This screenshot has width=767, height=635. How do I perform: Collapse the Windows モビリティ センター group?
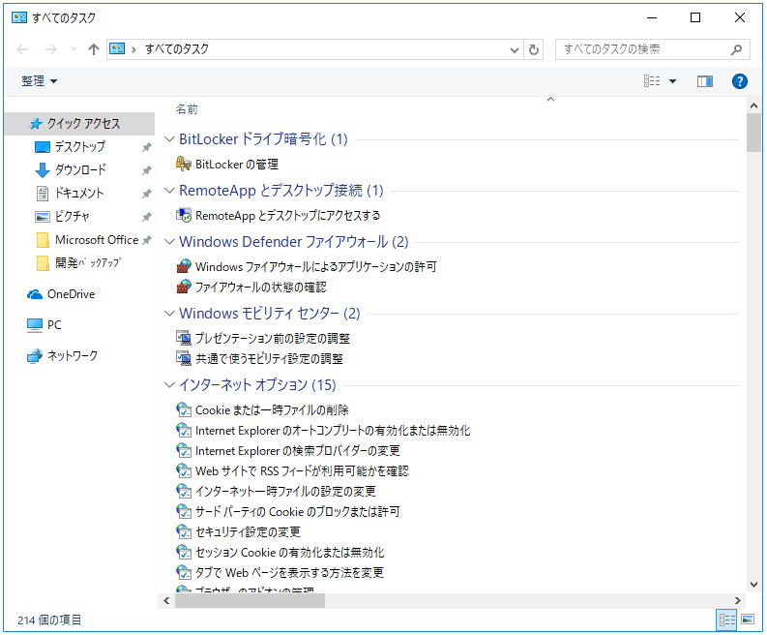[169, 313]
